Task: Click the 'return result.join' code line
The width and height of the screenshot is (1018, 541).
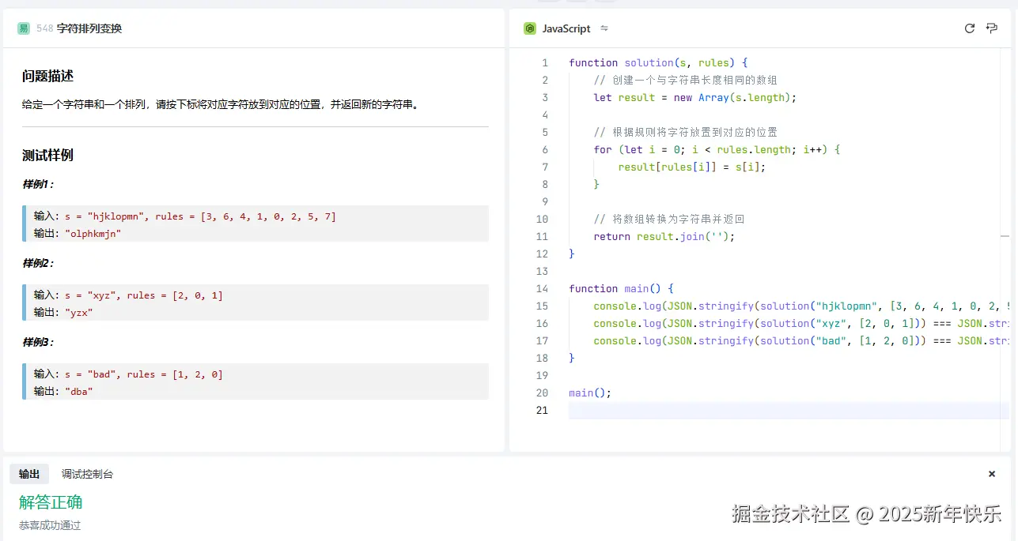Action: (x=664, y=236)
